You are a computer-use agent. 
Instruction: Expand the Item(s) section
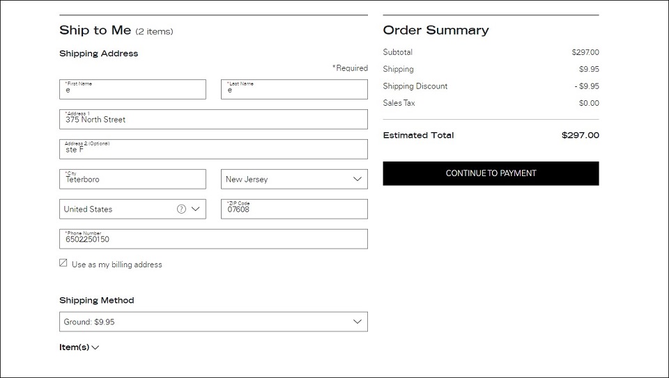point(79,347)
